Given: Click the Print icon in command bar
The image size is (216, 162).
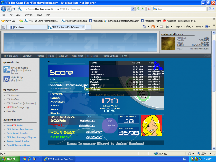Looking at the screenshot, I should pos(167,27).
